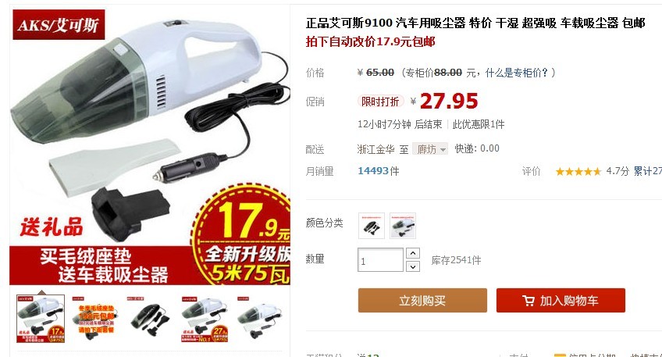The image size is (662, 357).
Task: Click the five-star rating icons
Action: pos(578,171)
